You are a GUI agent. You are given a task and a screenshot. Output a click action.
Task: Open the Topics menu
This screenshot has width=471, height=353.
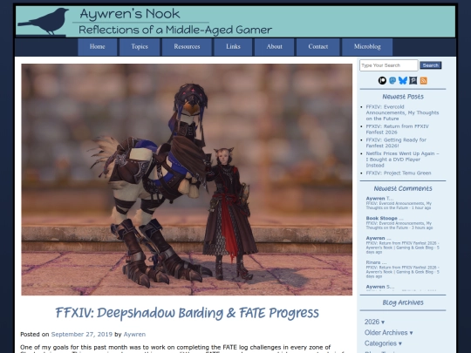coord(140,47)
